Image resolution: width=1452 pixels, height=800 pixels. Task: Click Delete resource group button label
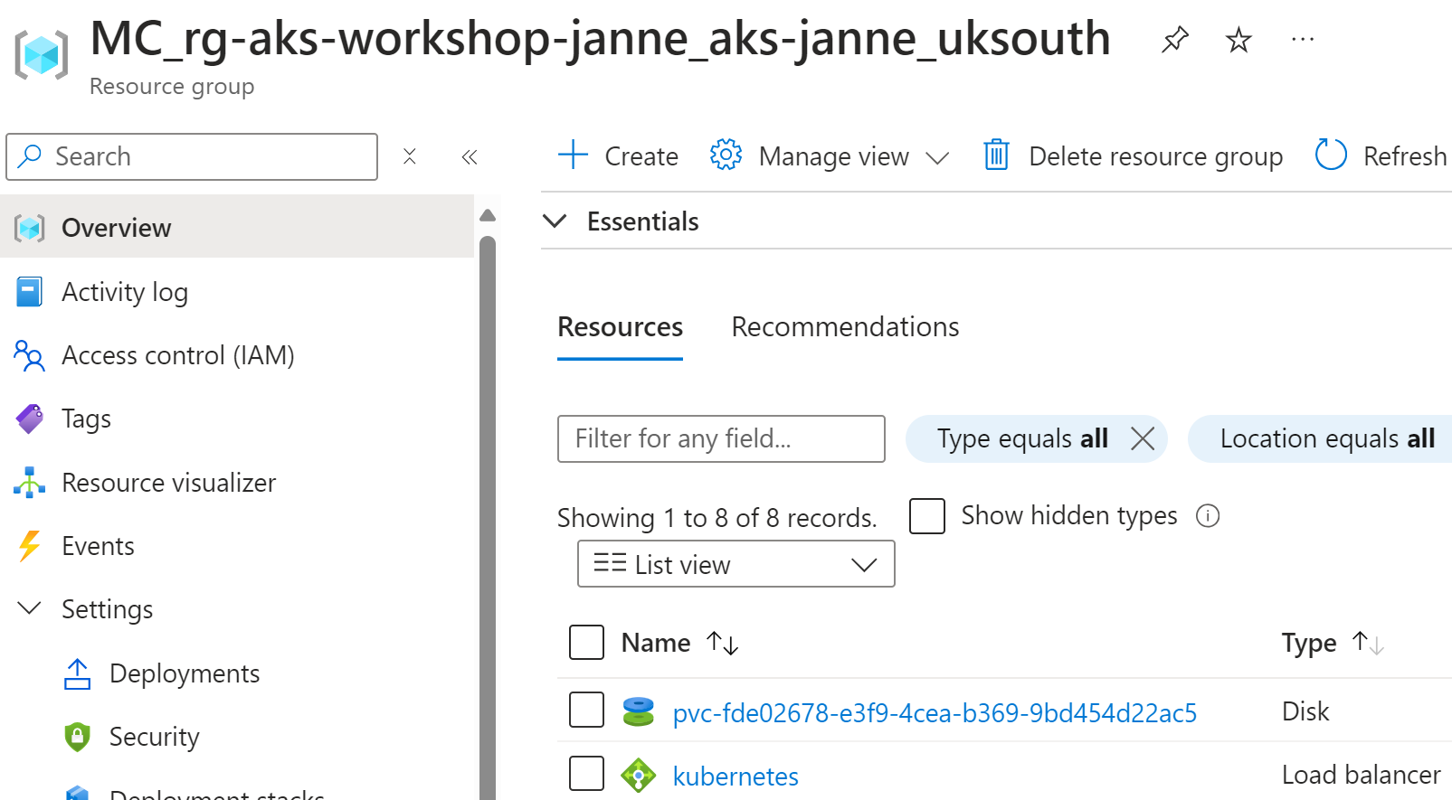click(x=1155, y=156)
